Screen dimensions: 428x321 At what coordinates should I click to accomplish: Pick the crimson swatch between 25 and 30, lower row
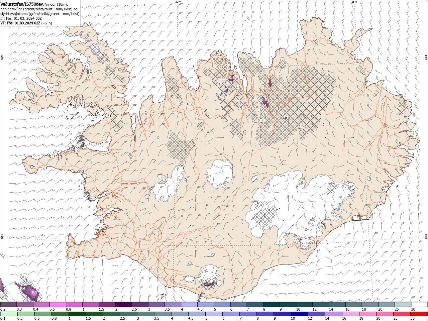[x=402, y=314]
